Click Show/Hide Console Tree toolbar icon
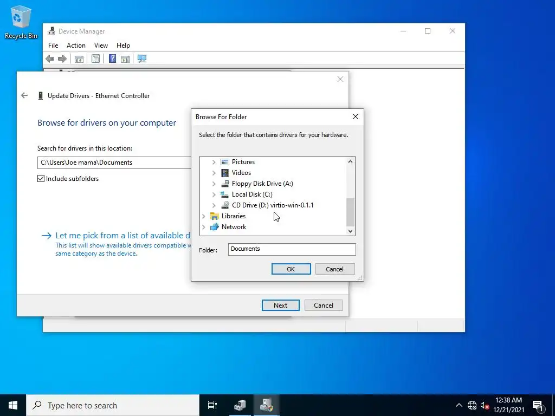 point(79,58)
